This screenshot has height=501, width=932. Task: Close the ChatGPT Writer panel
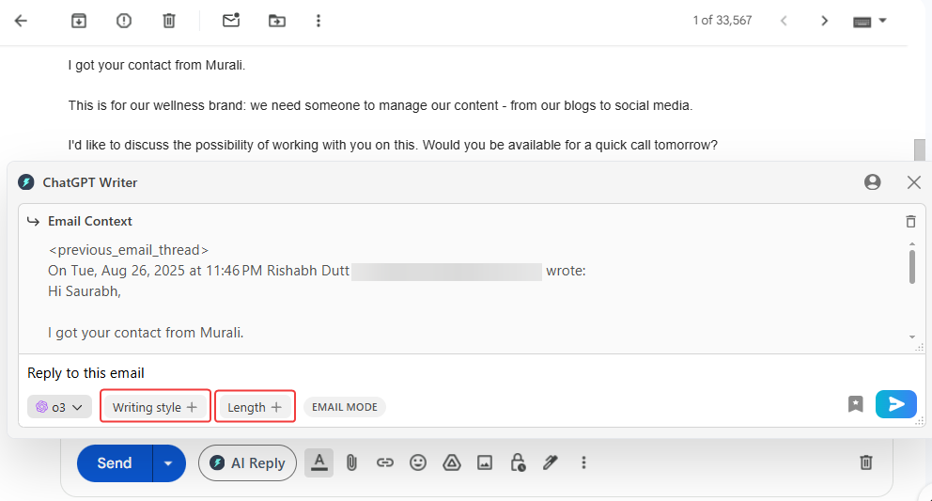point(914,182)
